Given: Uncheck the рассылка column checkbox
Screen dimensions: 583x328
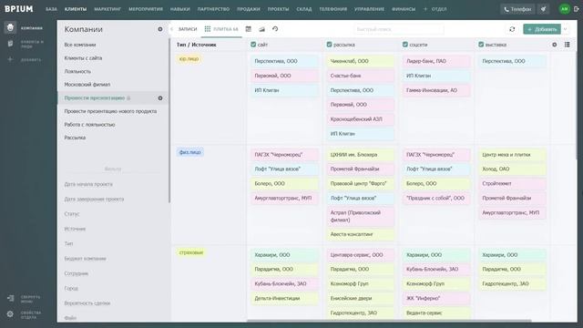Looking at the screenshot, I should pos(329,45).
